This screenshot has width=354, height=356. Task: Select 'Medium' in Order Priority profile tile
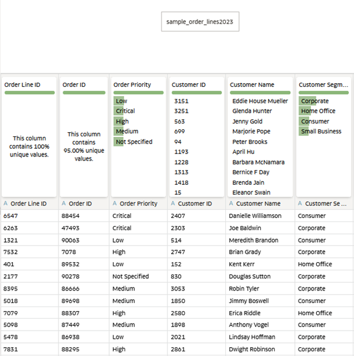127,131
